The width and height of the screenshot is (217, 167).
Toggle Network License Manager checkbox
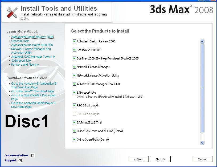click(74, 67)
